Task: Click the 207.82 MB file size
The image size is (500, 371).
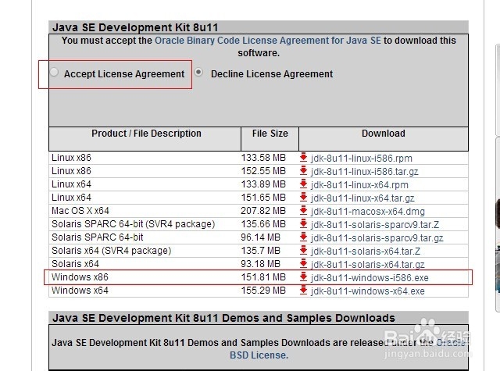Action: coord(263,211)
